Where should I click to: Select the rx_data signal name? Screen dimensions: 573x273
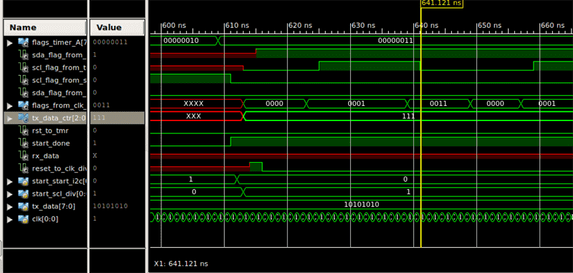[46, 156]
